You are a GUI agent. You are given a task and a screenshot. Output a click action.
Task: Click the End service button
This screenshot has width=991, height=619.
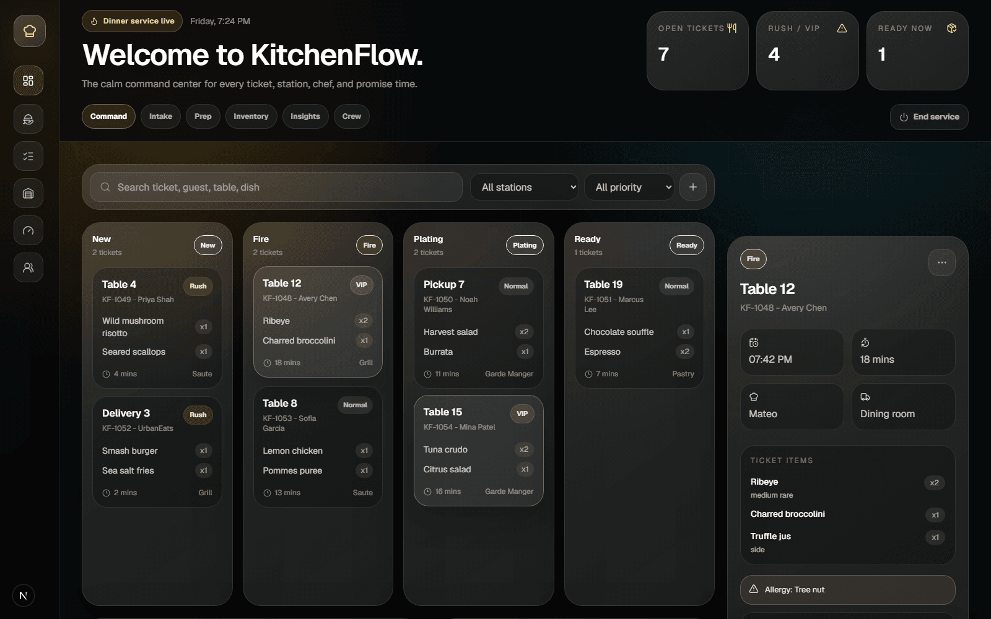929,117
